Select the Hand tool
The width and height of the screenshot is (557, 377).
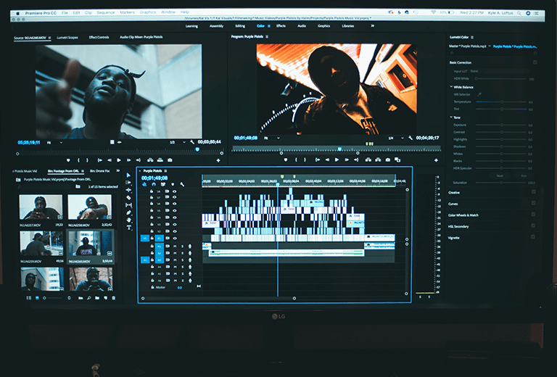tap(128, 220)
